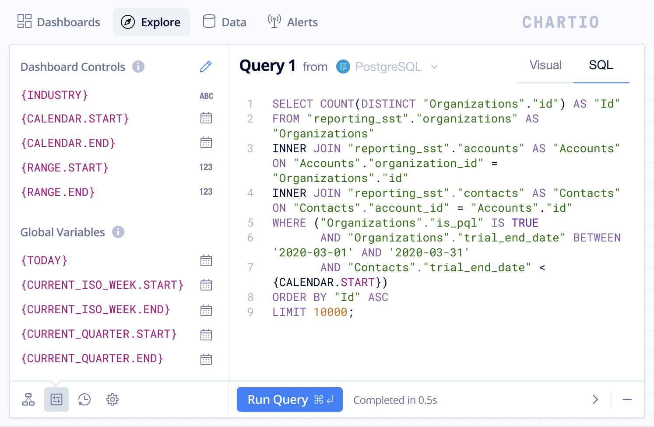Open query history clock icon
654x427 pixels.
pos(84,399)
